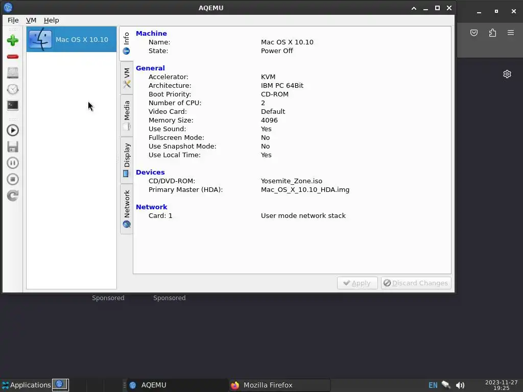Click the Yosemite_Zone.iso value
This screenshot has height=392, width=523.
tap(292, 181)
